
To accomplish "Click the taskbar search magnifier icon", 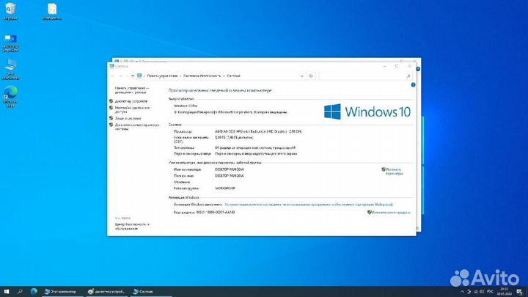I will tap(20, 292).
